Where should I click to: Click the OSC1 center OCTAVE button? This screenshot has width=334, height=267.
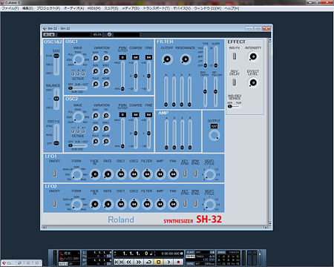(78, 73)
